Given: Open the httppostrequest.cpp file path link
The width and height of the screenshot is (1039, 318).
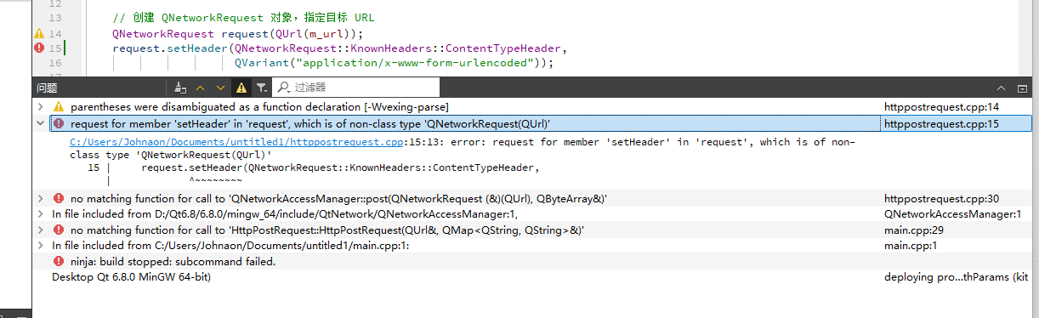Looking at the screenshot, I should point(236,143).
